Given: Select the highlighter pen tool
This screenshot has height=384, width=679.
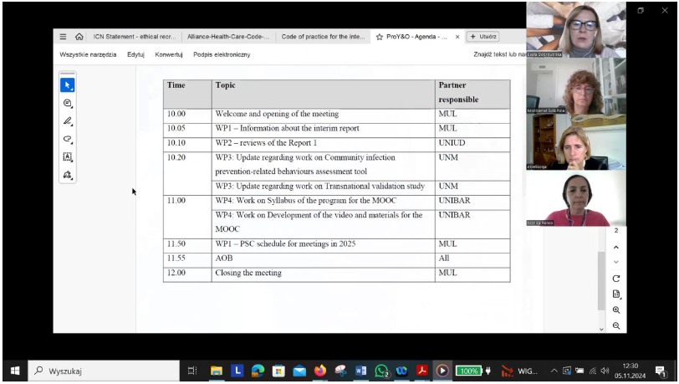Looking at the screenshot, I should (x=68, y=121).
